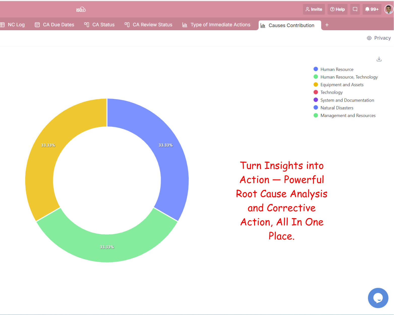
Task: Click the ISO cloud logo
Action: point(81,10)
